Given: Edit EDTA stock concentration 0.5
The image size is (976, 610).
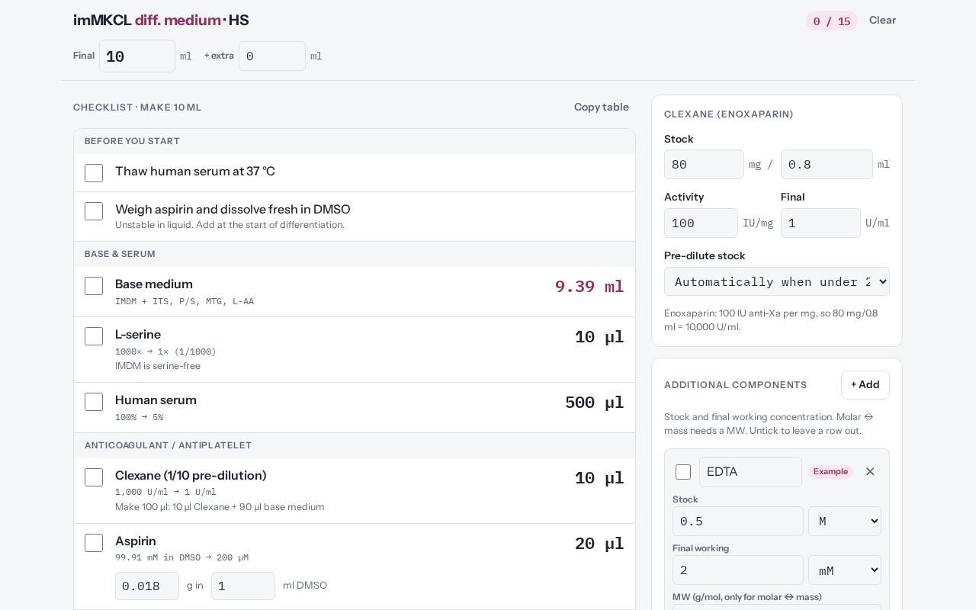Looking at the screenshot, I should coord(738,522).
